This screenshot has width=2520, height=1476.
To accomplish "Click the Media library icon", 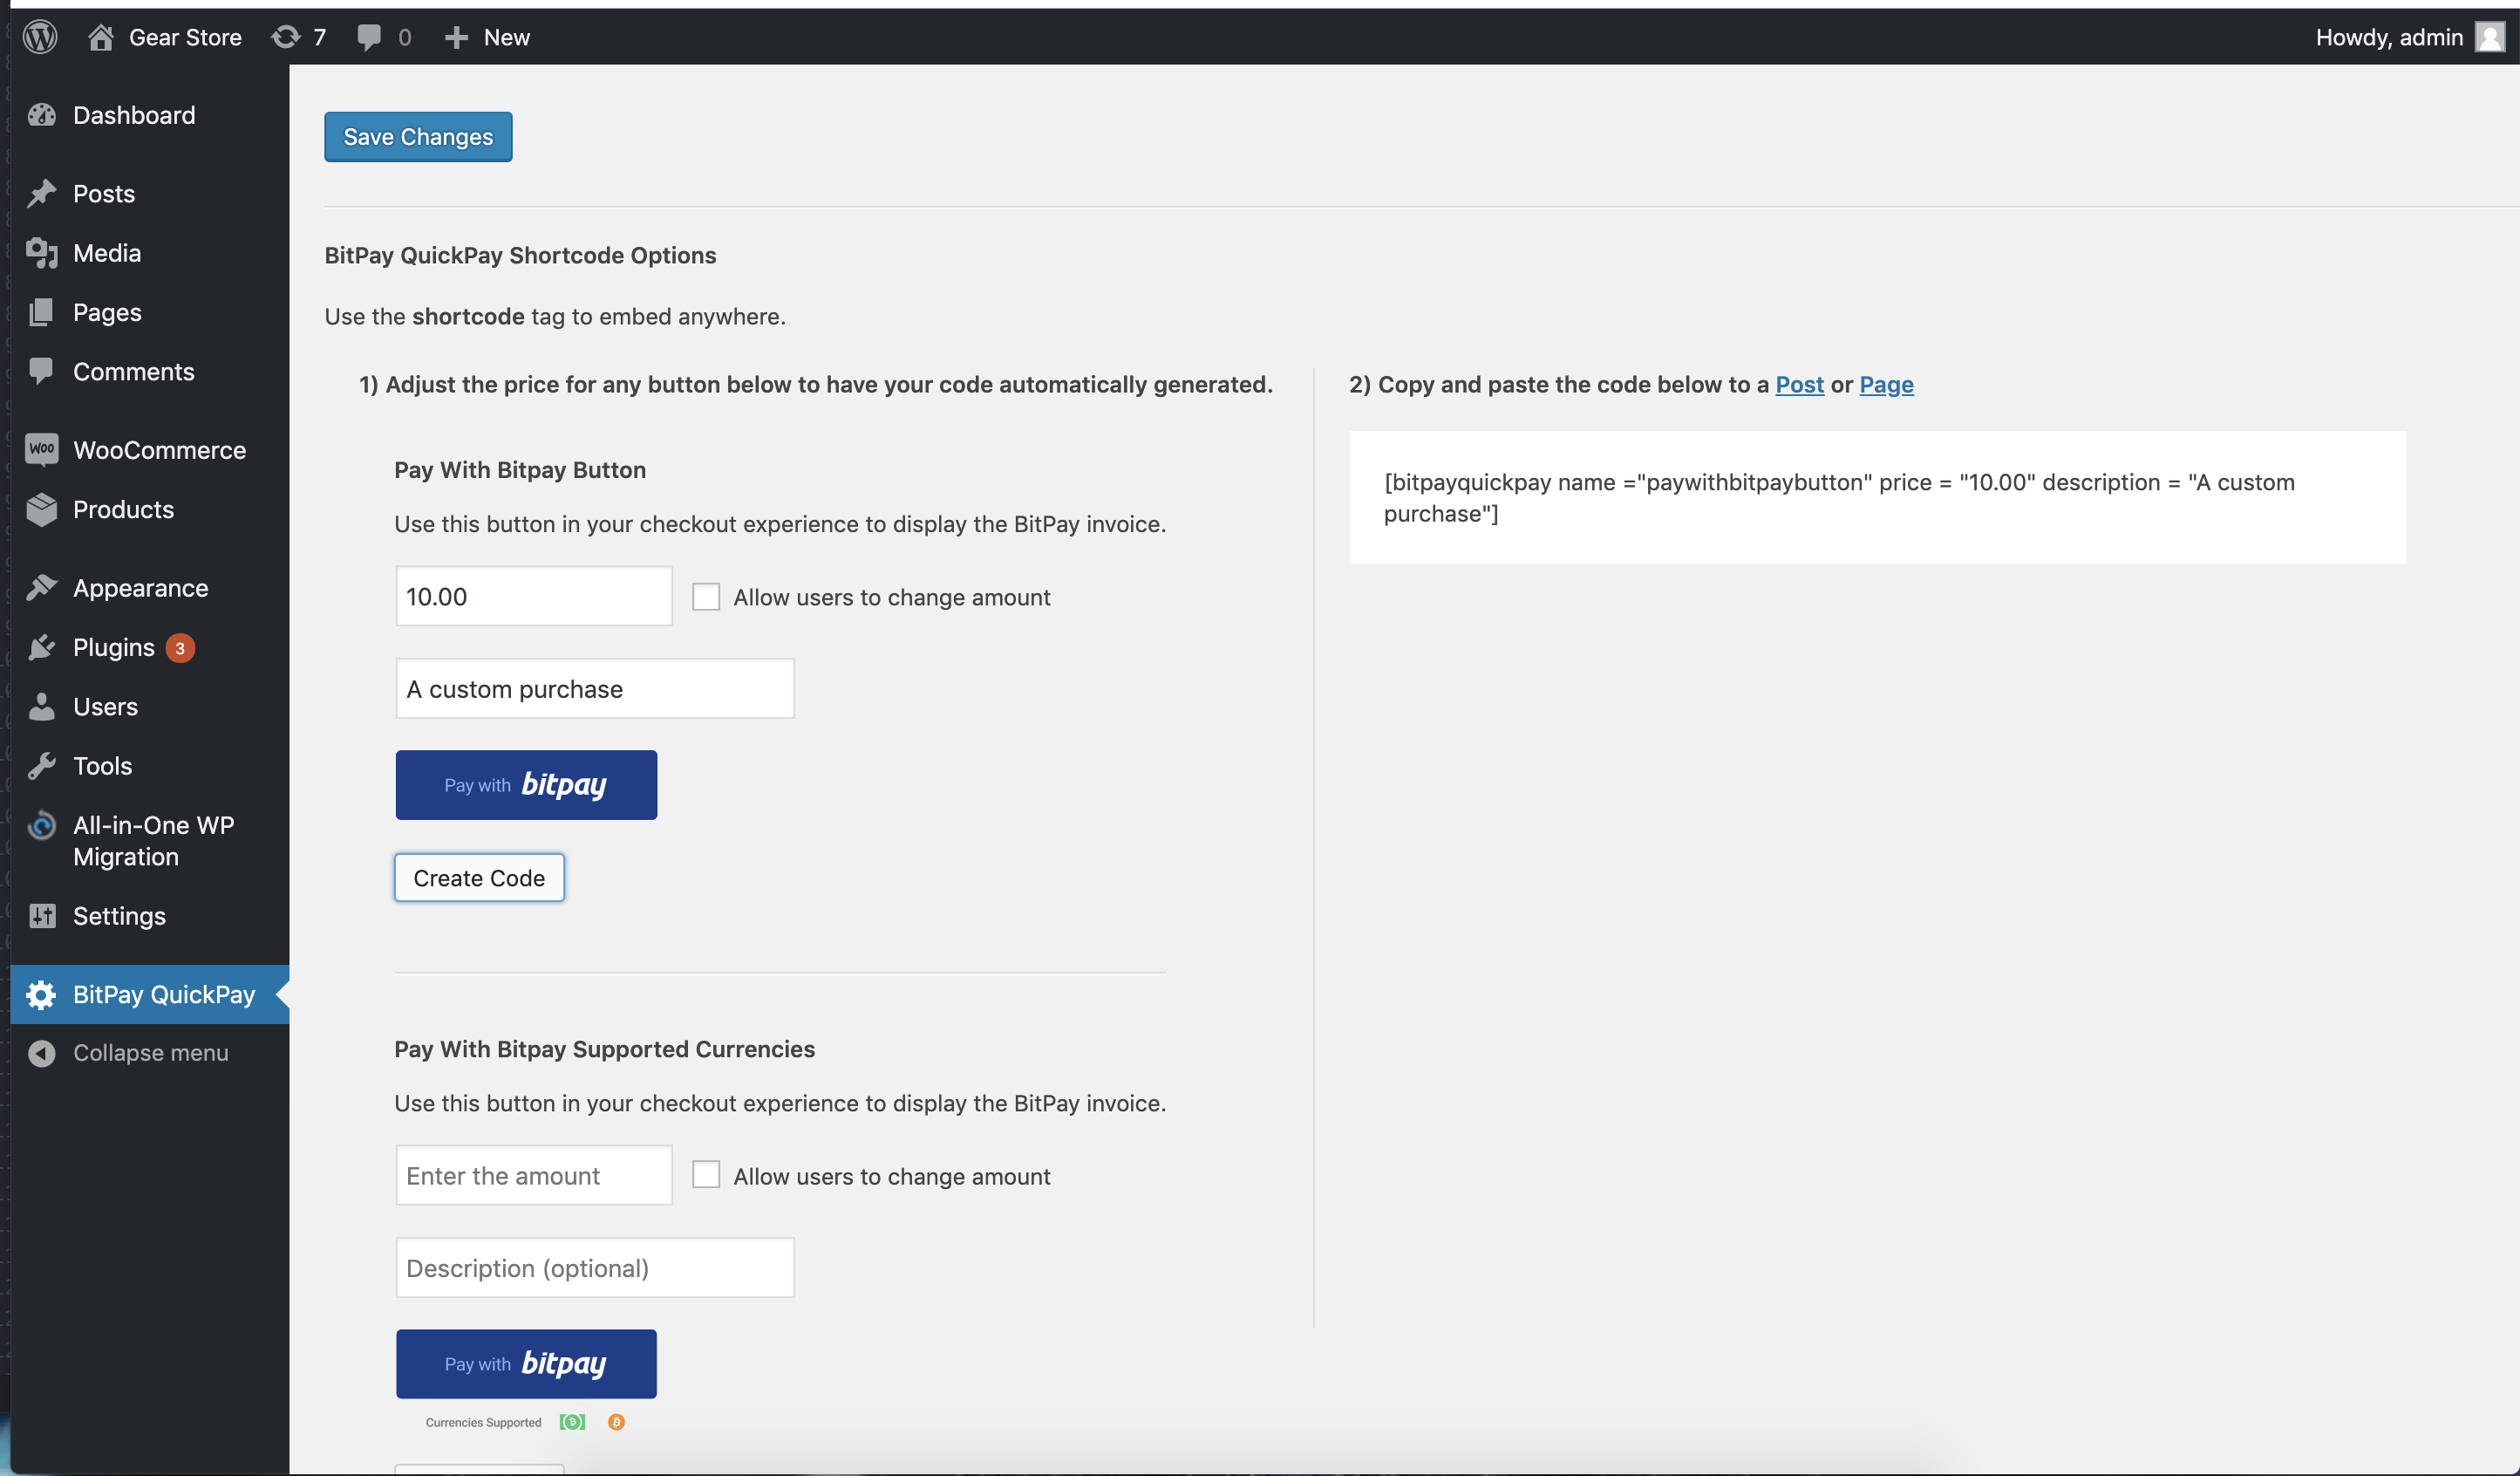I will coord(42,253).
